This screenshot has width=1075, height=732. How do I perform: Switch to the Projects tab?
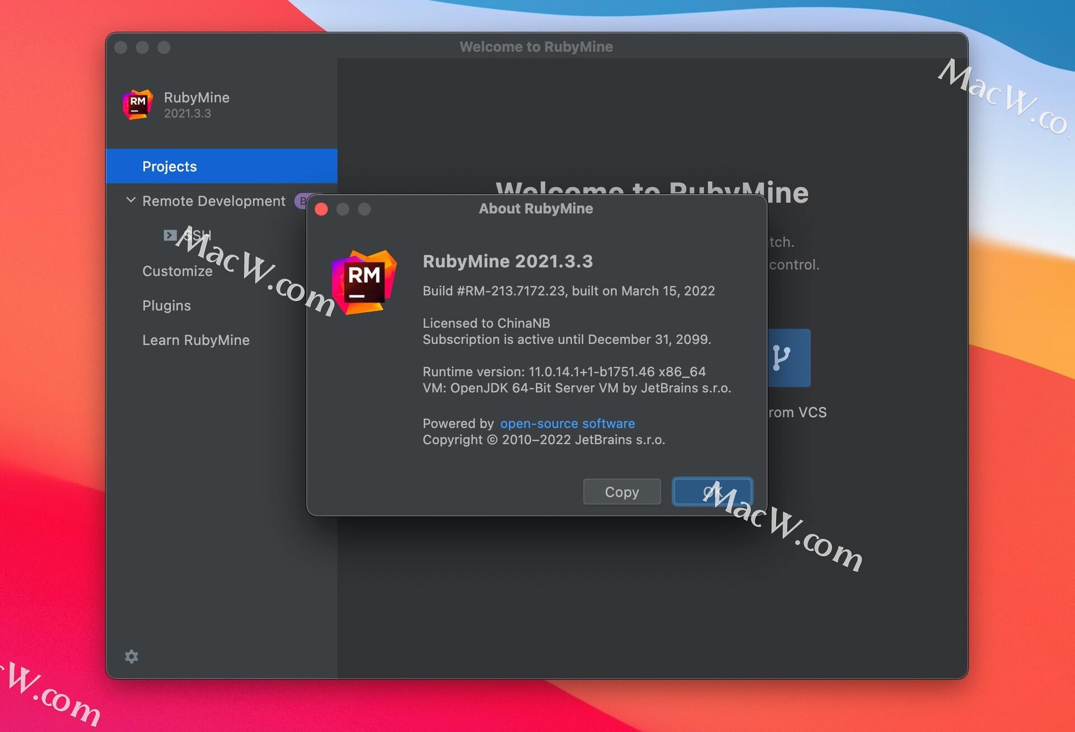169,166
